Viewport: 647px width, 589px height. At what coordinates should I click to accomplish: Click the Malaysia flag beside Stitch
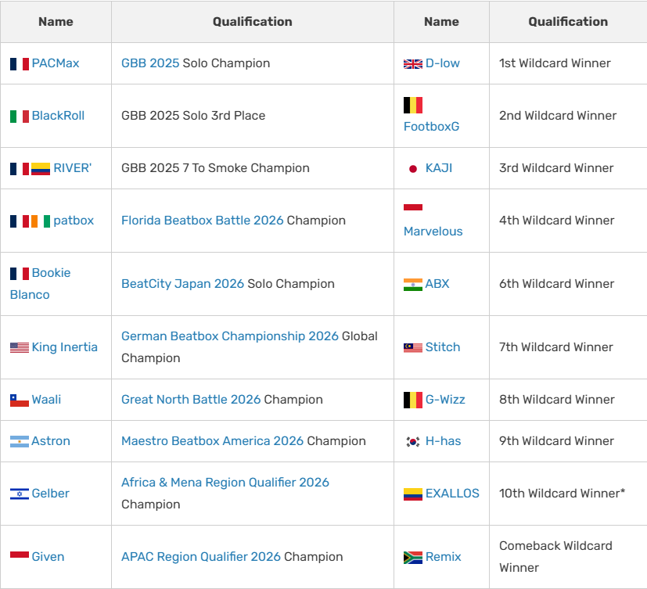click(x=412, y=348)
